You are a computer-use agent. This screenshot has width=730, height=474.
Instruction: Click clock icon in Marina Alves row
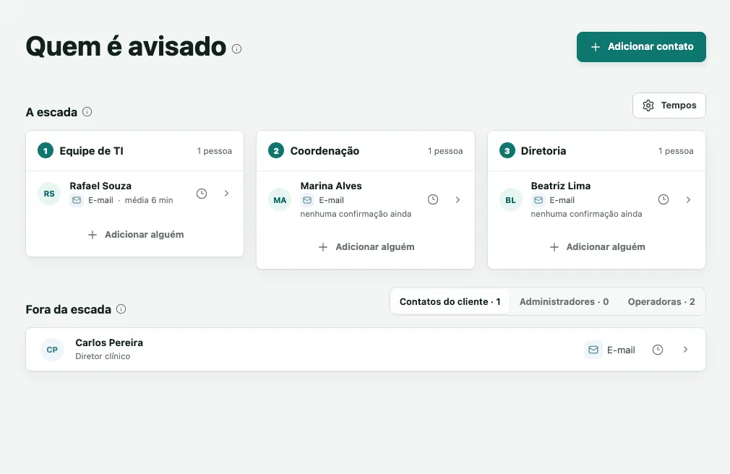433,199
